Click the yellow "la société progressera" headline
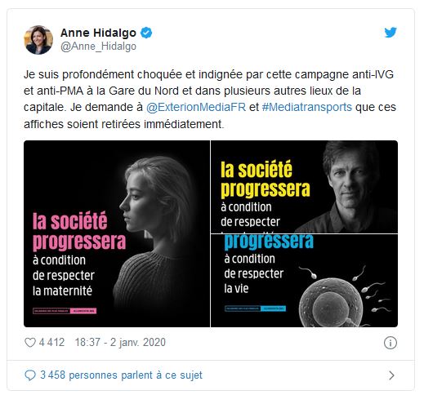424x395 pixels. 266,179
